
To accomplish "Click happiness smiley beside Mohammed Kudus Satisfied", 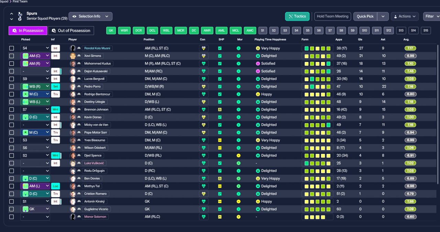I will point(257,64).
